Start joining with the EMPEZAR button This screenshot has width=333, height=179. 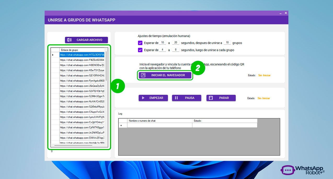tap(153, 98)
